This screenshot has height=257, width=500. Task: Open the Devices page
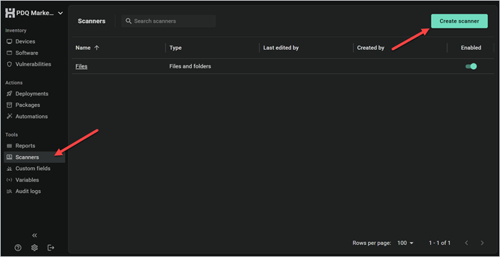tap(25, 41)
